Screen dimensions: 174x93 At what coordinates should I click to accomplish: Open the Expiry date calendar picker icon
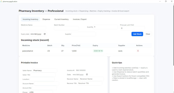(x=45, y=34)
